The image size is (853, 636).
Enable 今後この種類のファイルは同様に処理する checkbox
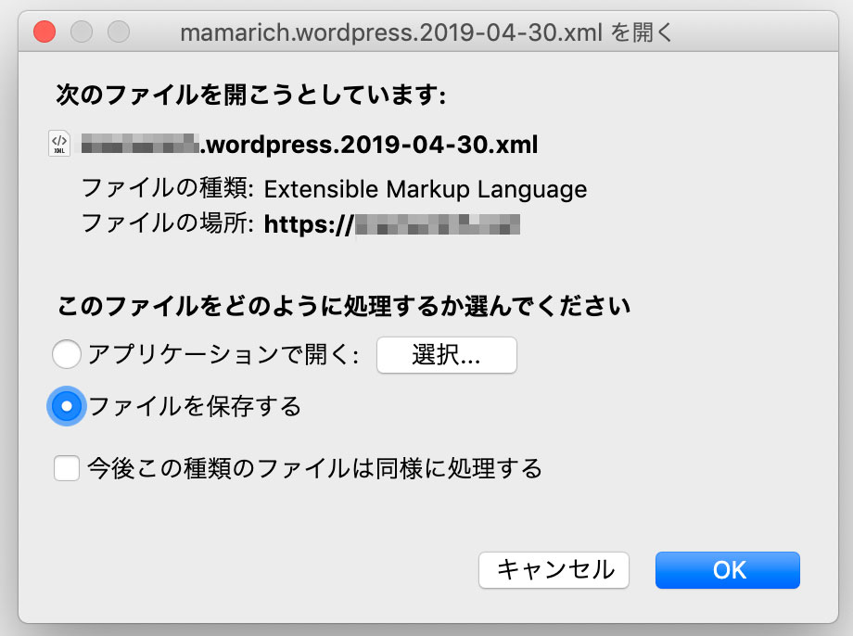[x=67, y=468]
